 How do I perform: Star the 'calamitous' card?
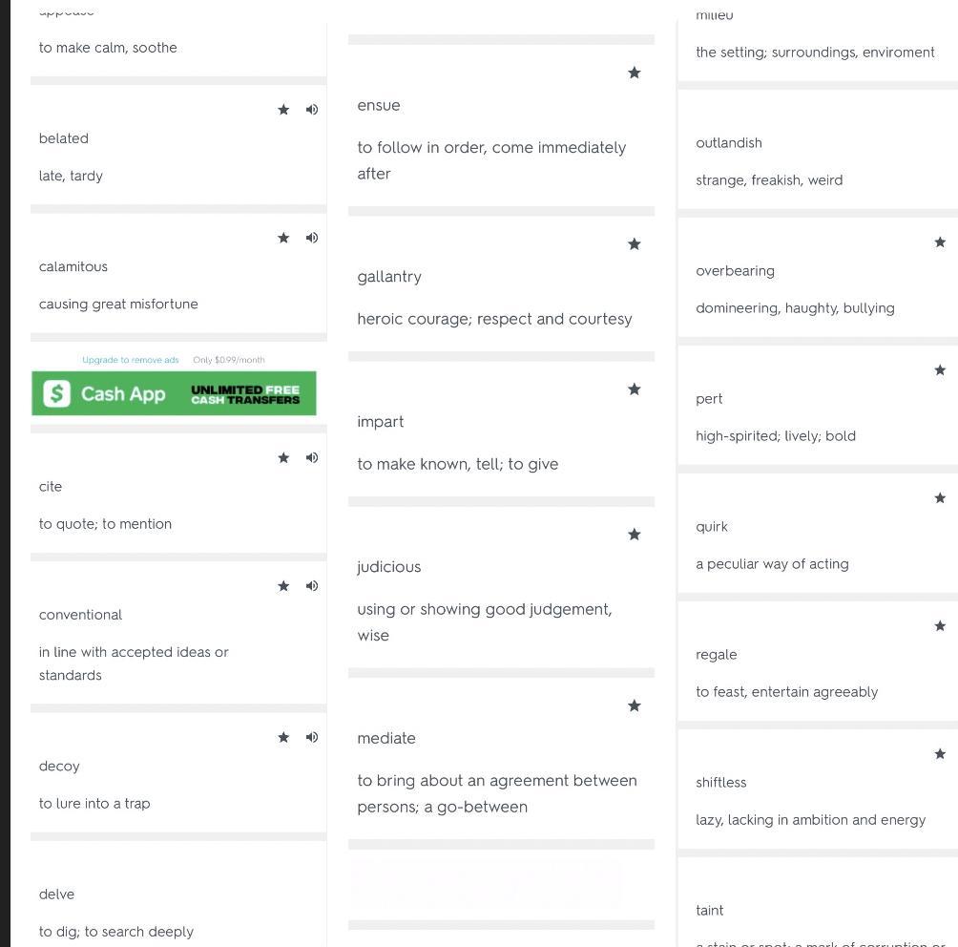click(x=283, y=238)
